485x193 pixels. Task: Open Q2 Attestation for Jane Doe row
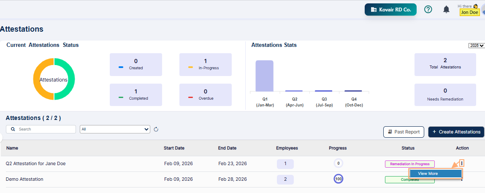pos(36,163)
